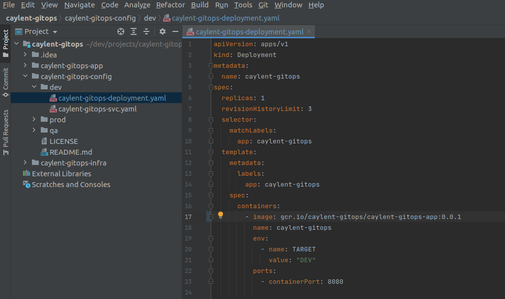
Task: Open the Analyze menu
Action: (137, 5)
